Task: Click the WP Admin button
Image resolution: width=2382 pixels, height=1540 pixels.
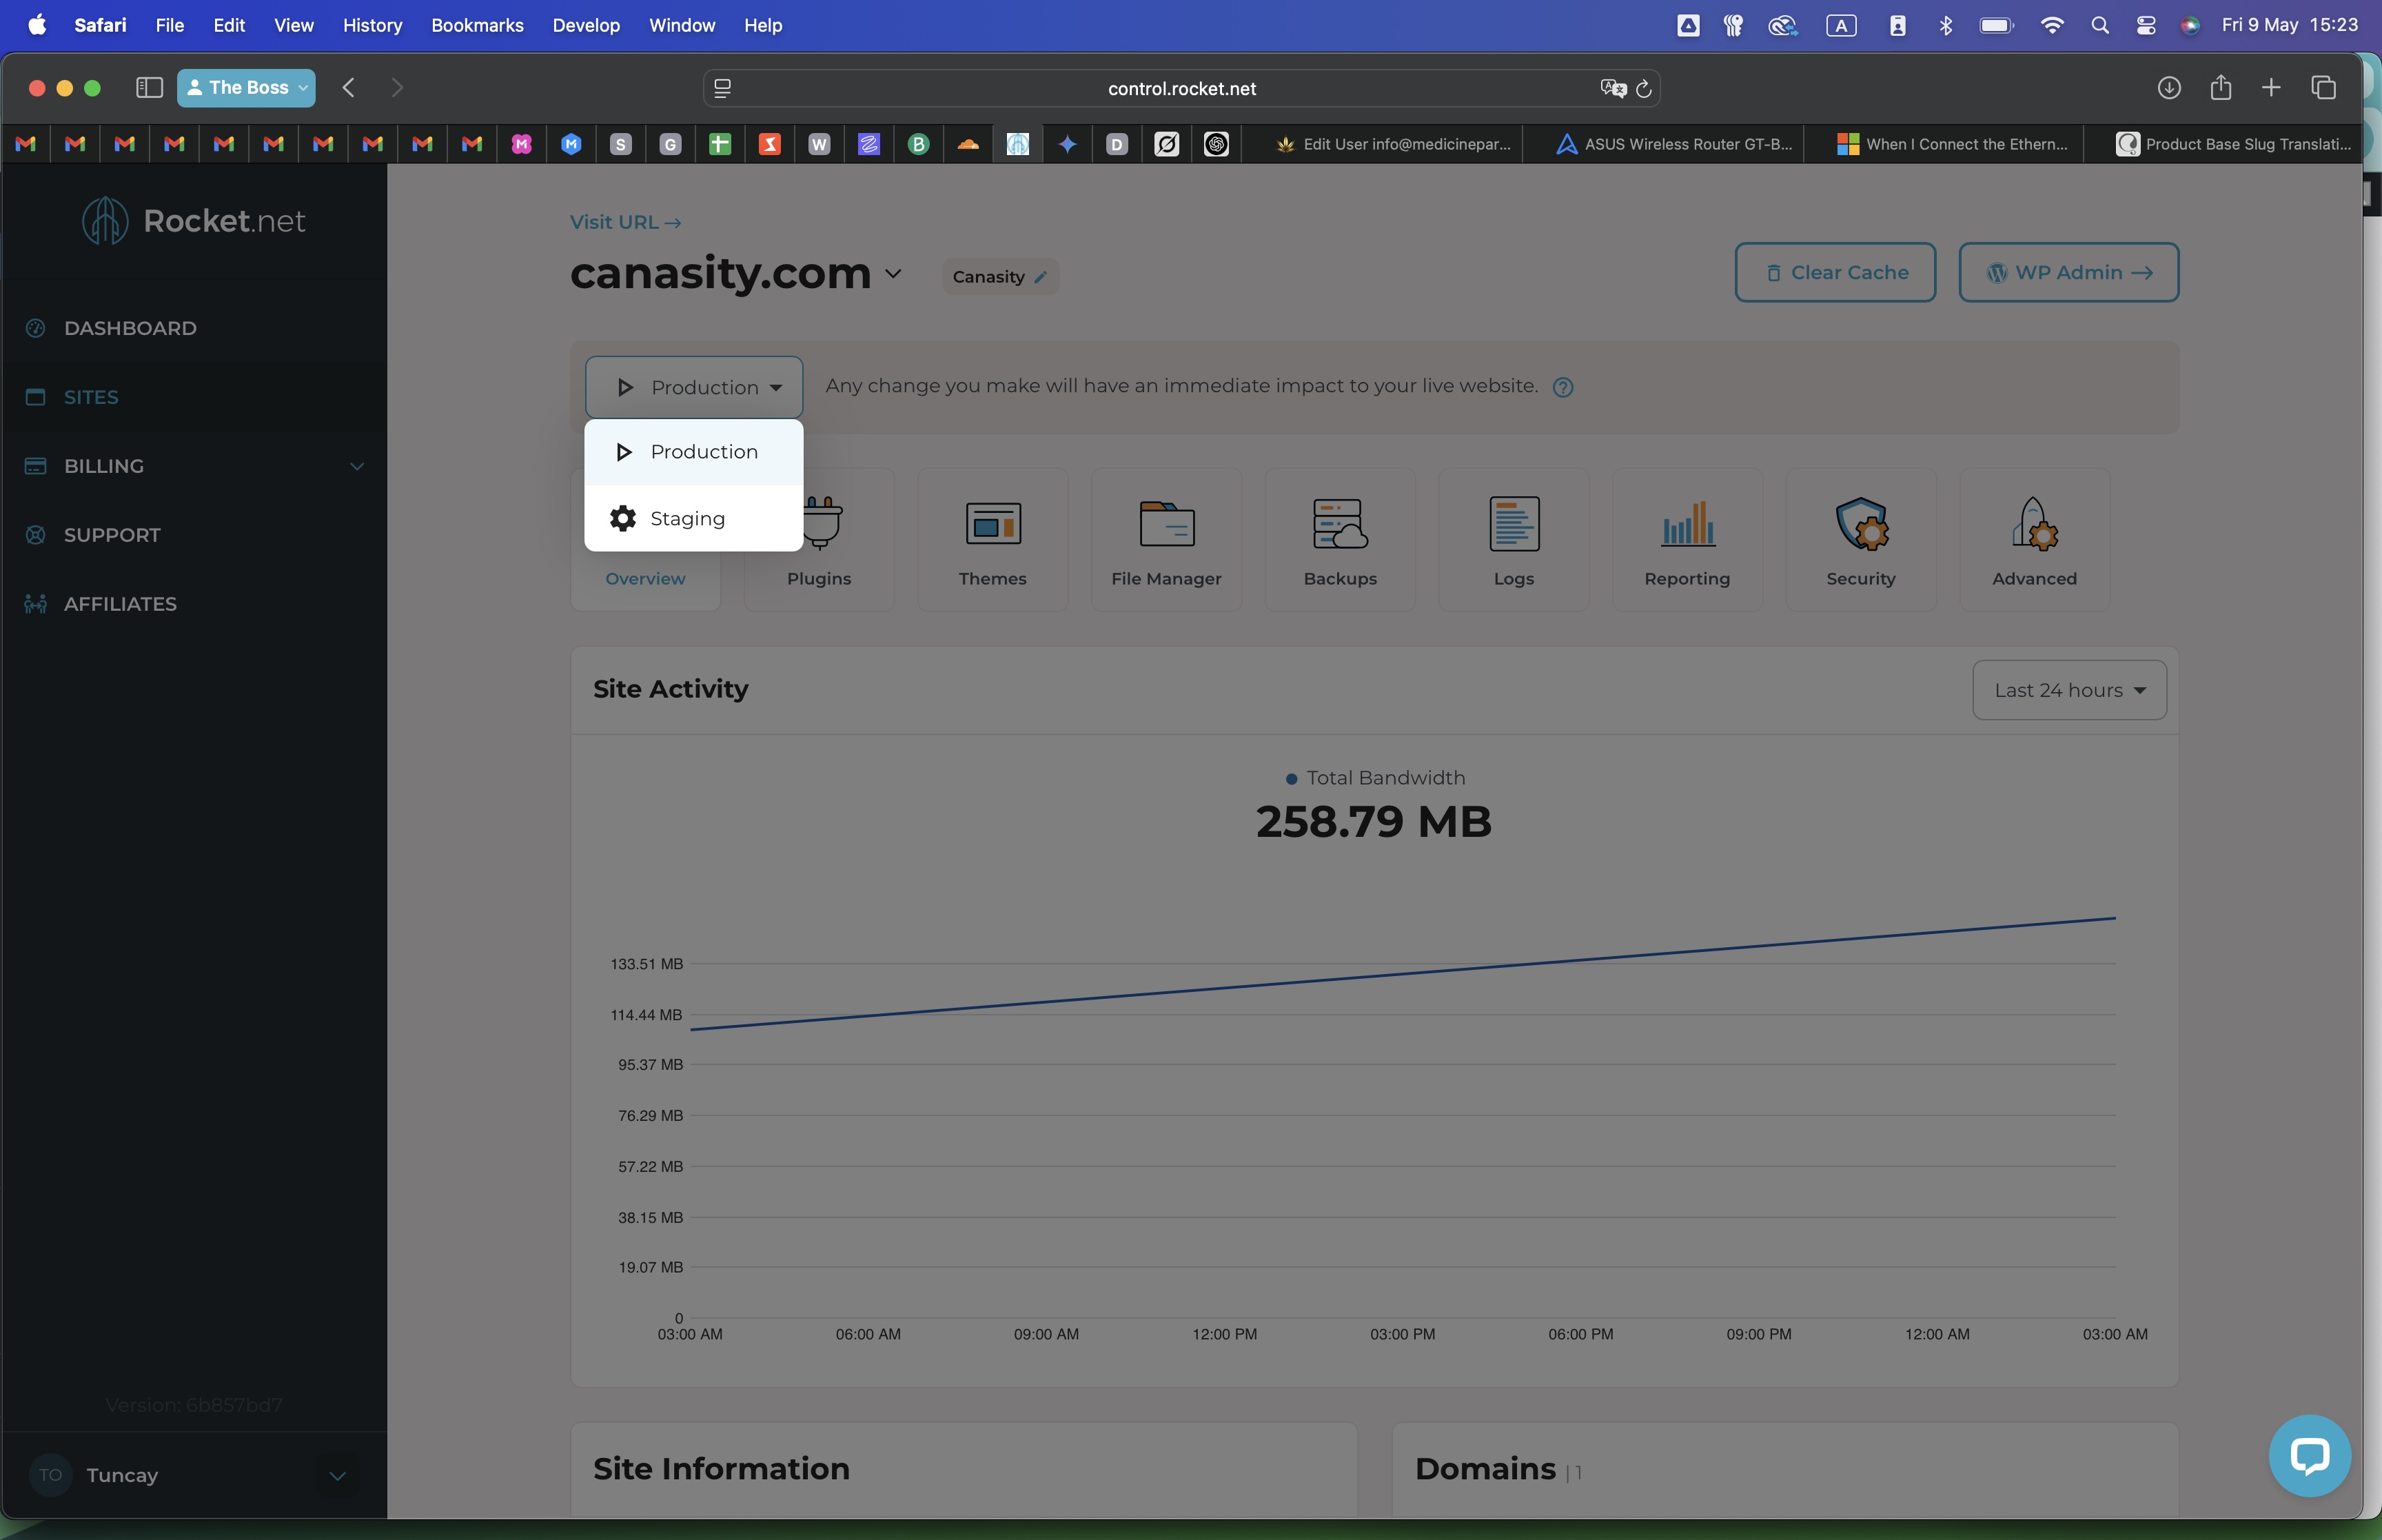Action: click(x=2067, y=272)
